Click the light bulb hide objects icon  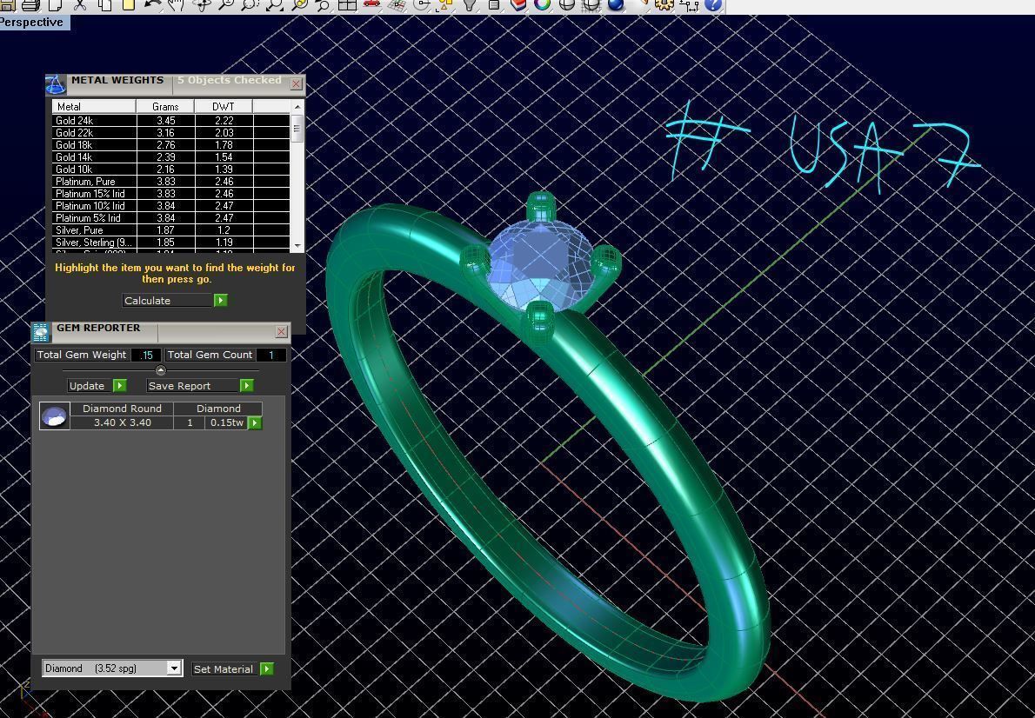coord(470,4)
